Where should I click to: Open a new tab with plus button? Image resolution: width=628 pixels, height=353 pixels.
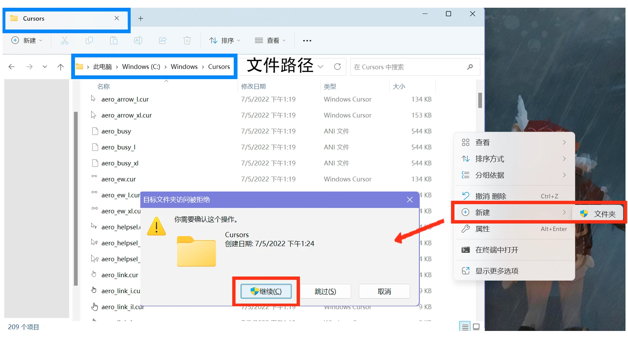[141, 19]
